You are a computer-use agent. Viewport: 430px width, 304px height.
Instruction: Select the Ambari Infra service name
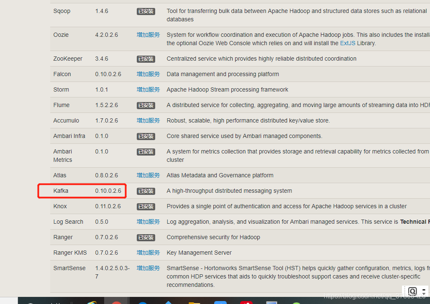(69, 136)
